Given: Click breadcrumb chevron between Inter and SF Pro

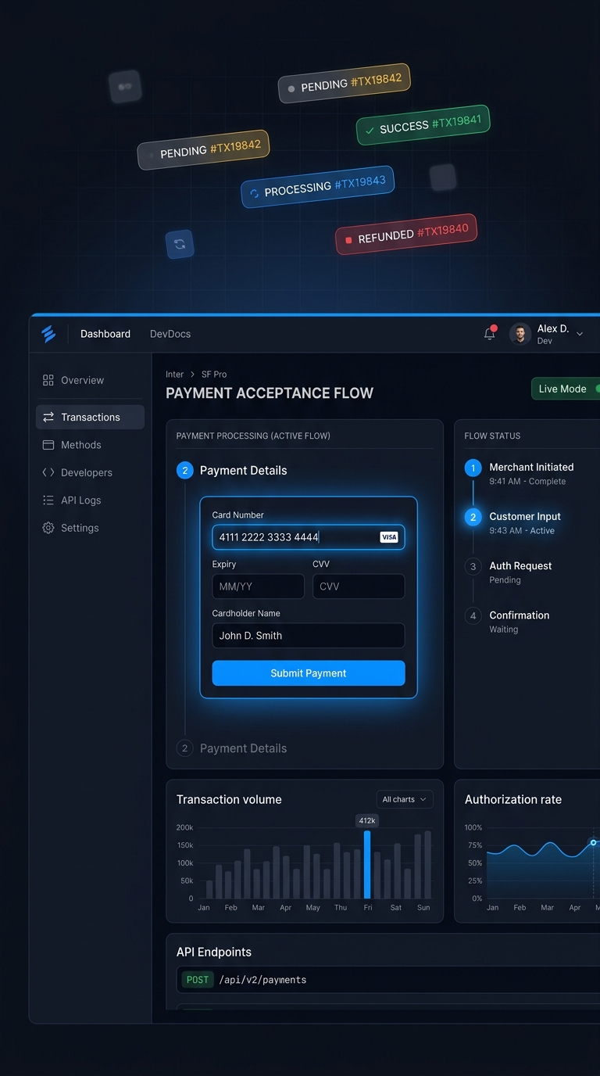Looking at the screenshot, I should [193, 375].
